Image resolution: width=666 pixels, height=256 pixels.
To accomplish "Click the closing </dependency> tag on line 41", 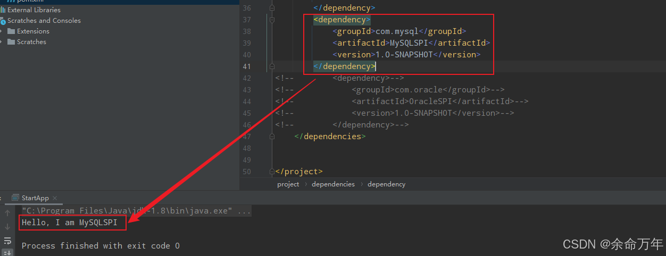I will coord(345,66).
